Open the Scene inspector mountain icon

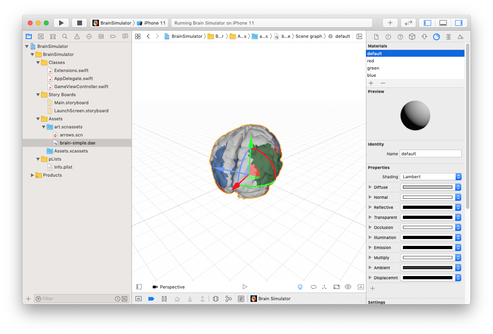click(x=461, y=36)
